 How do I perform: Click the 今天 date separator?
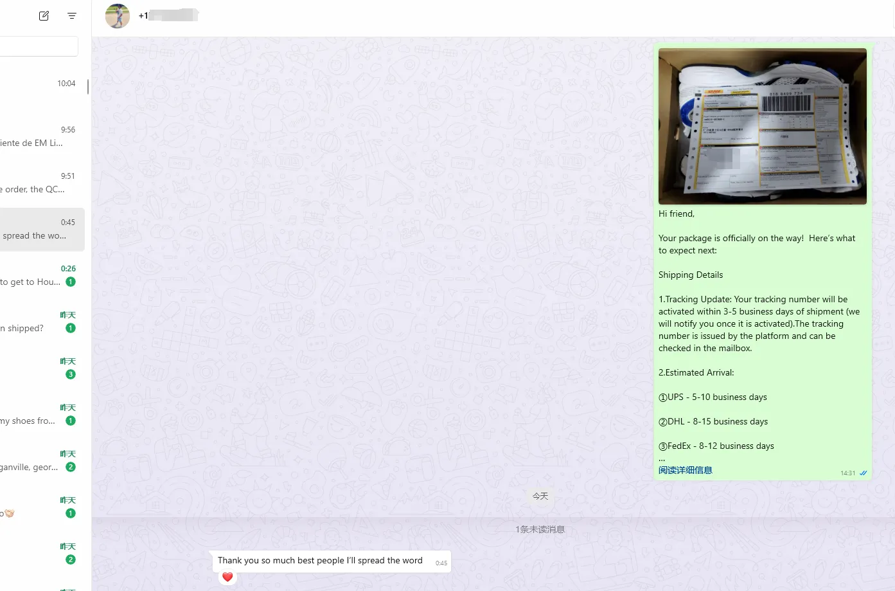(x=540, y=496)
